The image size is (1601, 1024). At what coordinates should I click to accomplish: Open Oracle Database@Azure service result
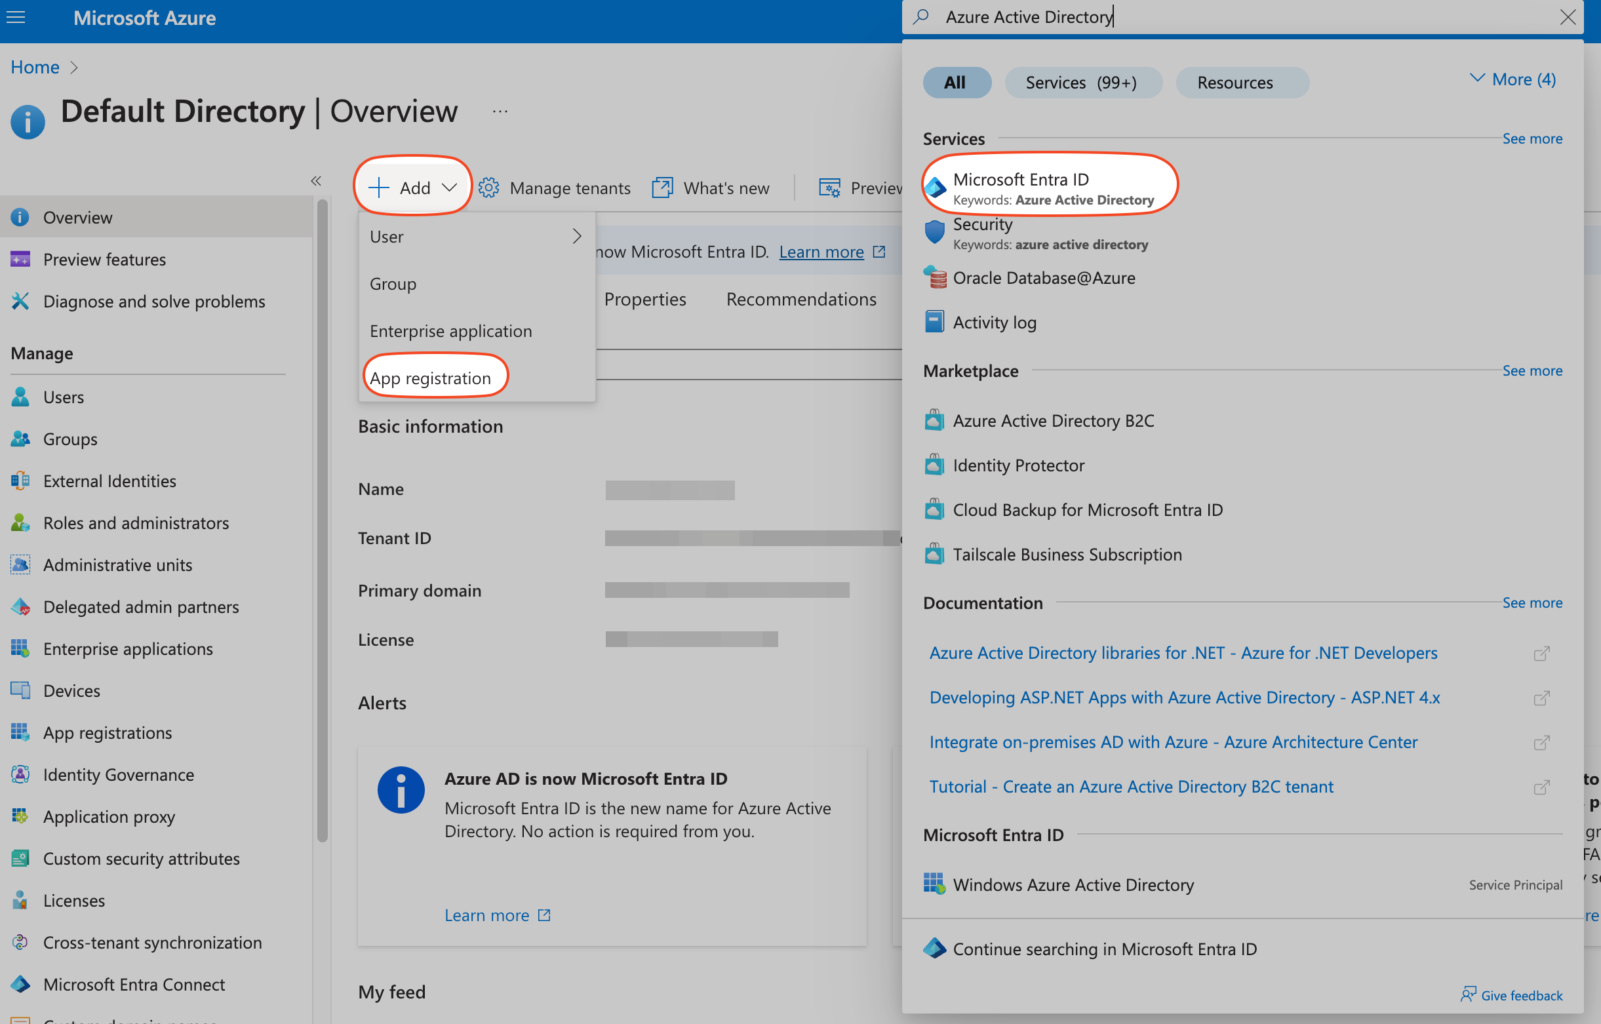point(1043,278)
